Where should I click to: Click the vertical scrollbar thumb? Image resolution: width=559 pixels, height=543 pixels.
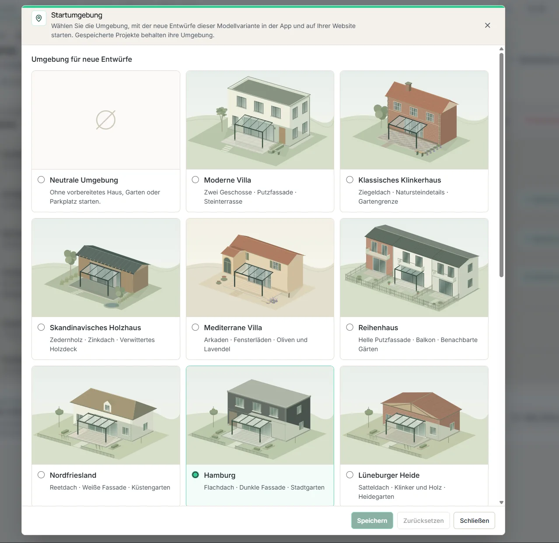click(x=501, y=165)
